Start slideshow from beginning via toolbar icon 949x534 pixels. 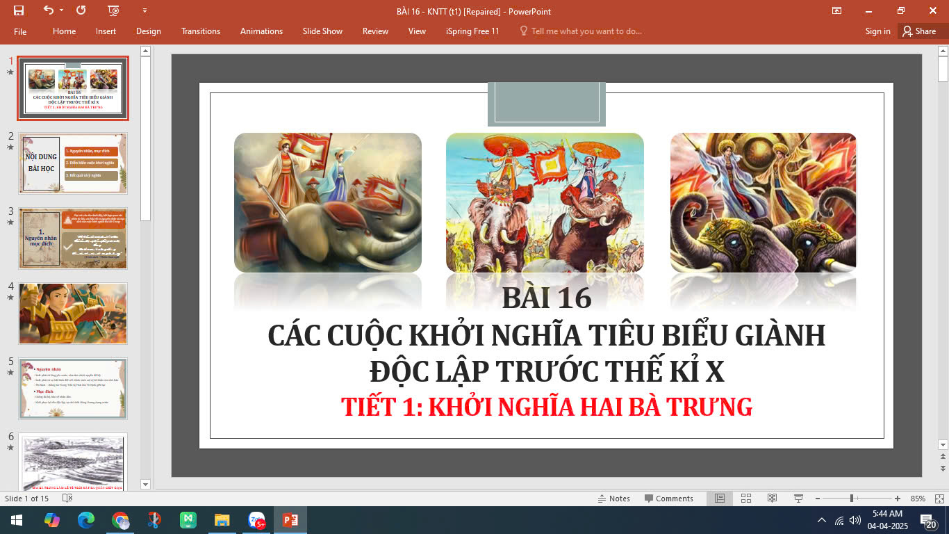click(114, 10)
